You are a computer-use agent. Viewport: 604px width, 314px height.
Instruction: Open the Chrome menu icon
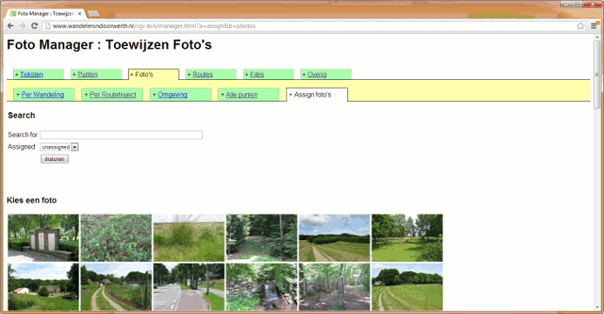(x=594, y=26)
